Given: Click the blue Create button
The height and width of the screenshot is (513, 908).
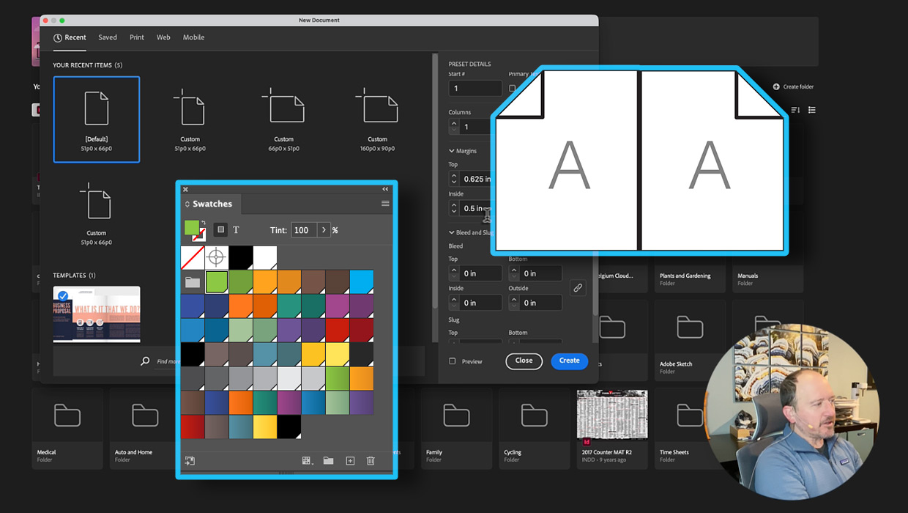Looking at the screenshot, I should (569, 361).
